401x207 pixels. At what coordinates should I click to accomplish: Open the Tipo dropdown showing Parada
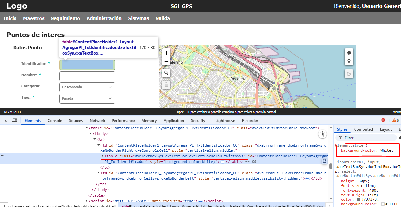pyautogui.click(x=87, y=99)
